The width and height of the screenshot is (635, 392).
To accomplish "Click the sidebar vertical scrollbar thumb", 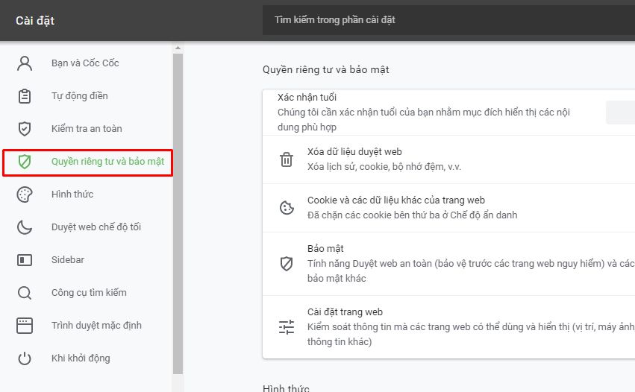I will click(x=178, y=214).
